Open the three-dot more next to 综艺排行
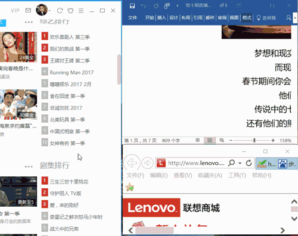The height and width of the screenshot is (236, 298). point(29,22)
